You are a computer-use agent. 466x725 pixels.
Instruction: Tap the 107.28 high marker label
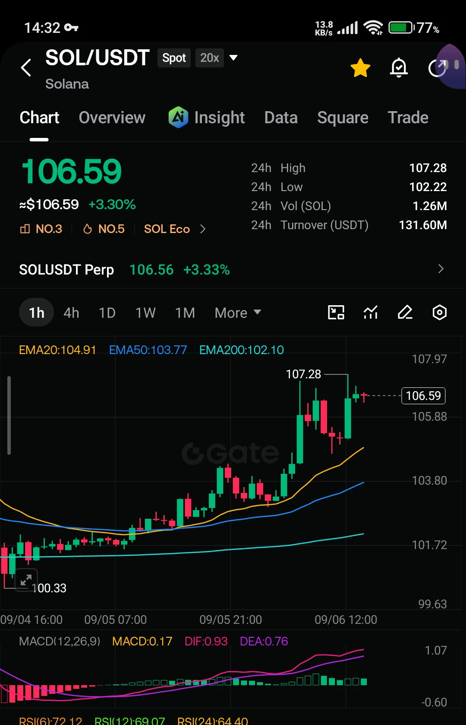(x=303, y=374)
